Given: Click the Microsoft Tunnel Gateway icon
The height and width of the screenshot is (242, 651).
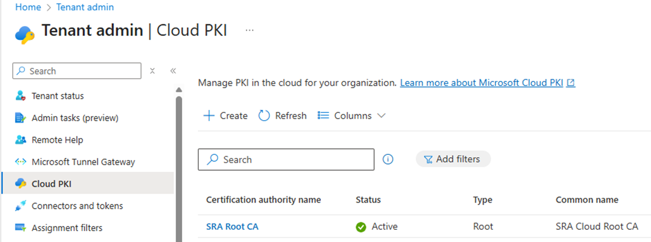Looking at the screenshot, I should tap(20, 162).
